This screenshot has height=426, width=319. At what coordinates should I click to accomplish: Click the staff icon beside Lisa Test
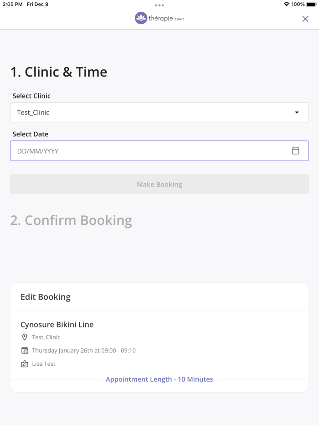pyautogui.click(x=25, y=364)
